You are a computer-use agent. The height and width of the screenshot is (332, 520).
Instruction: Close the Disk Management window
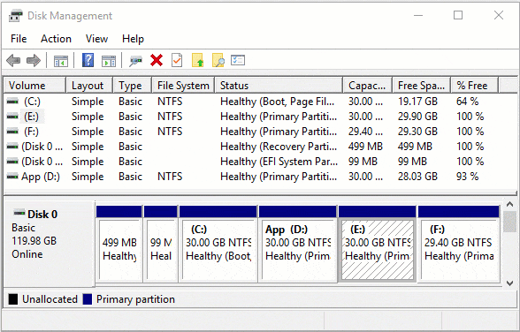tap(499, 15)
